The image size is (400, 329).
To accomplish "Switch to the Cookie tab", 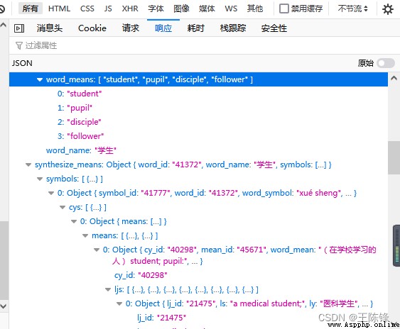I will pyautogui.click(x=92, y=28).
